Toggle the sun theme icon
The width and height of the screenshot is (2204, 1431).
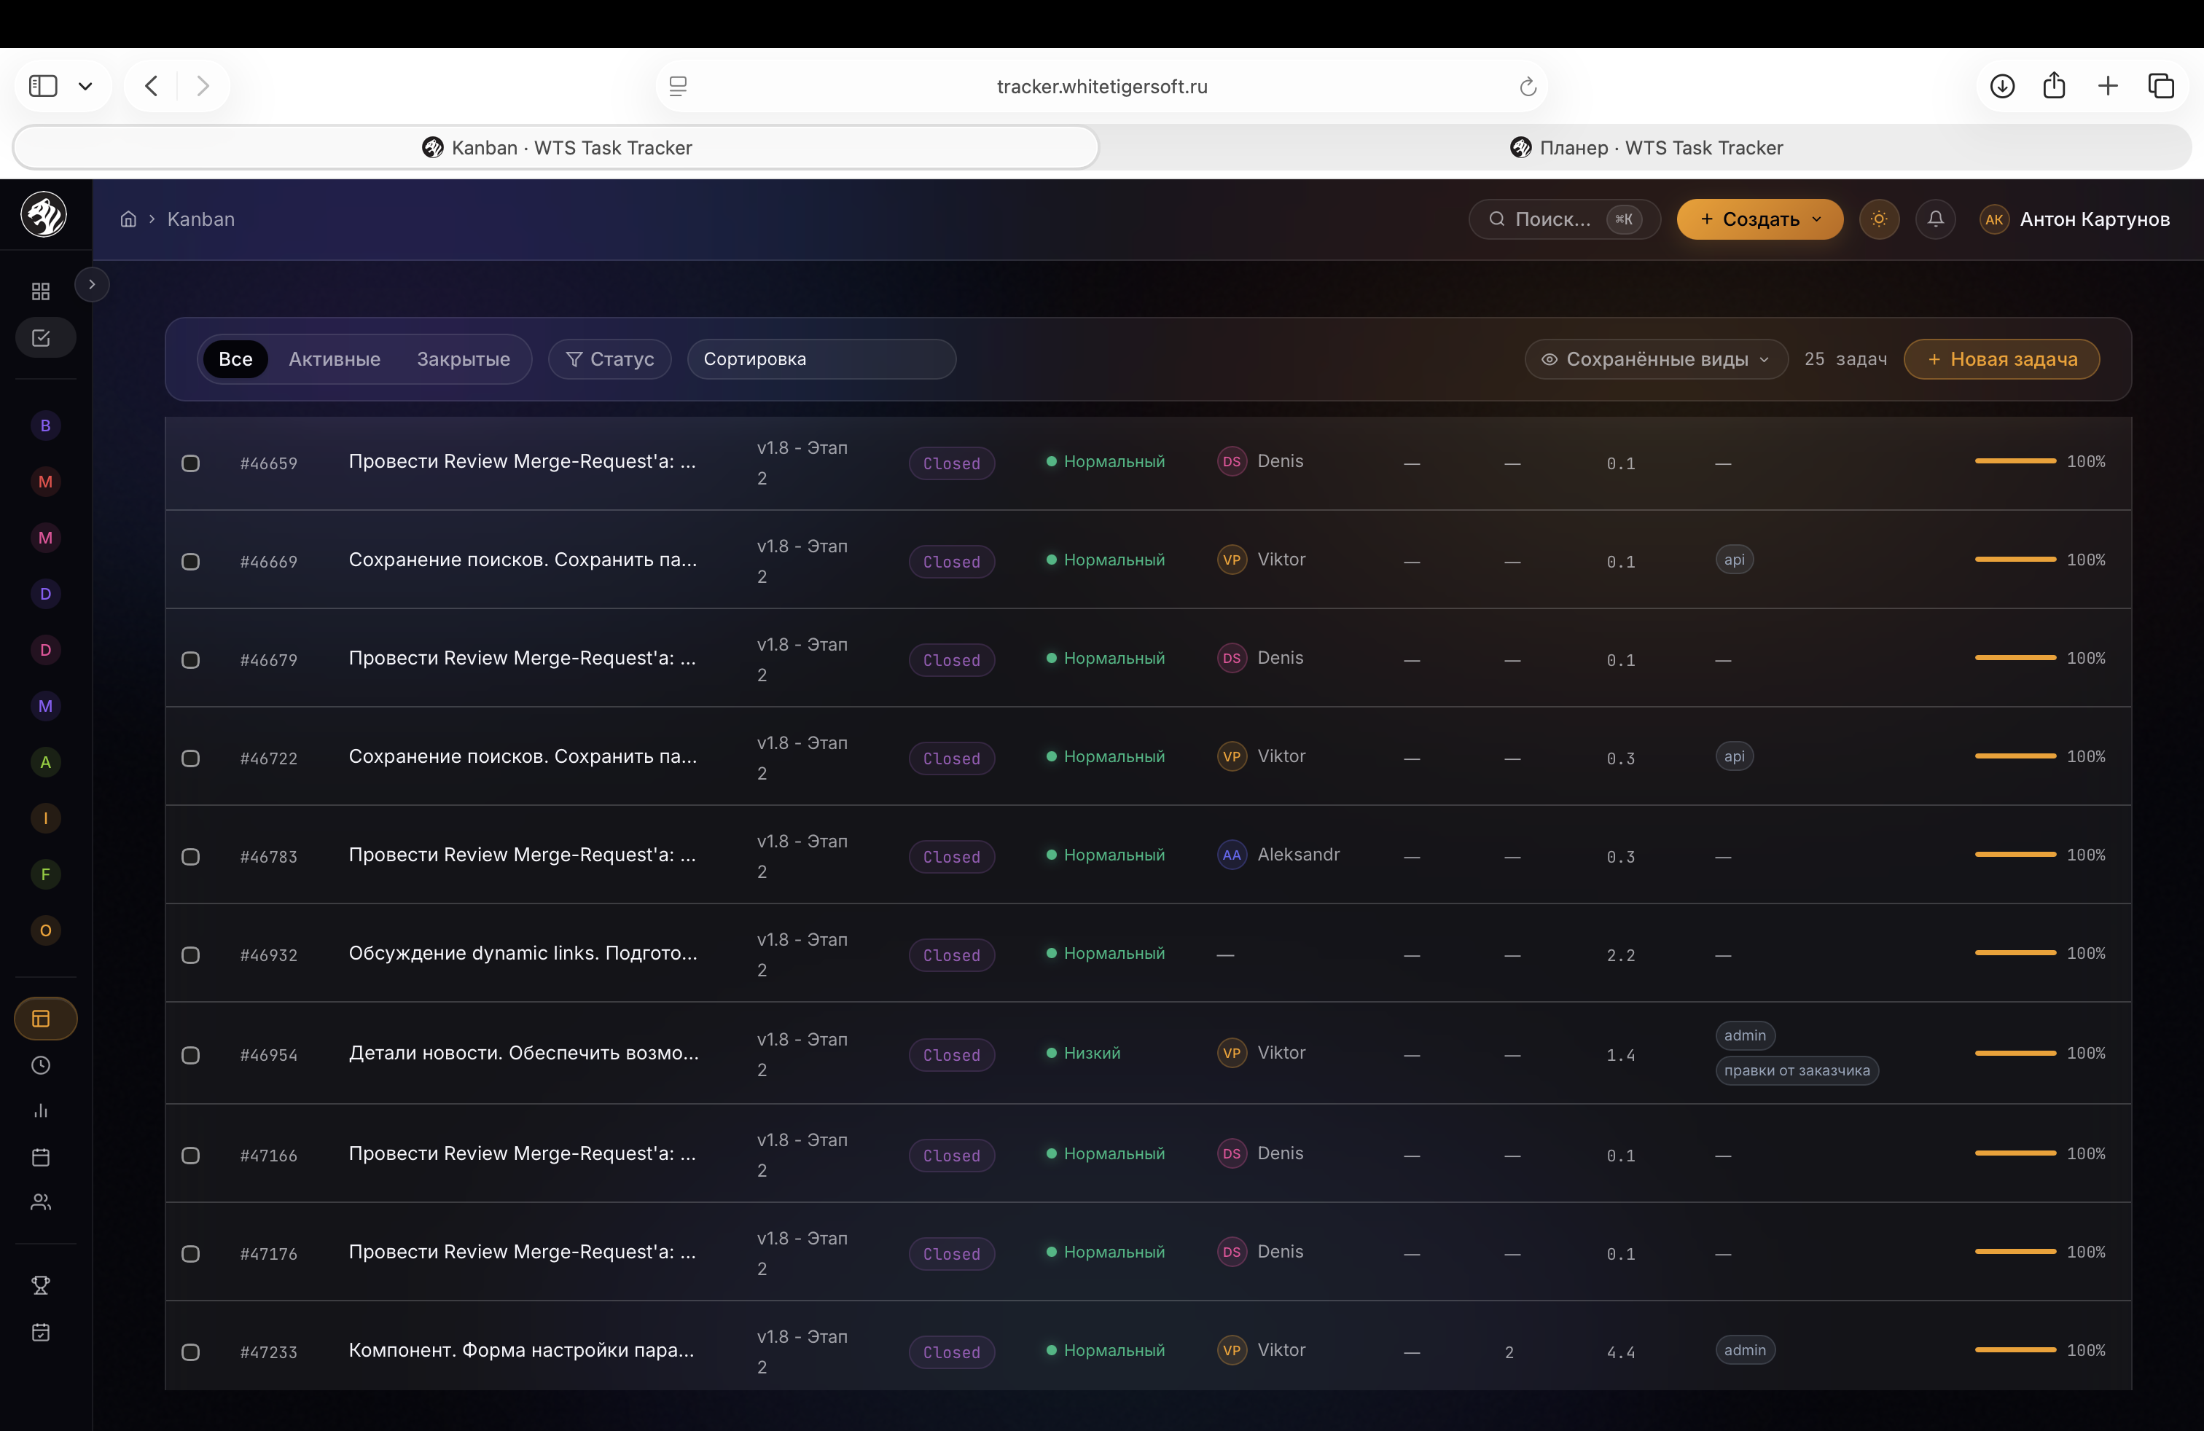(x=1879, y=219)
